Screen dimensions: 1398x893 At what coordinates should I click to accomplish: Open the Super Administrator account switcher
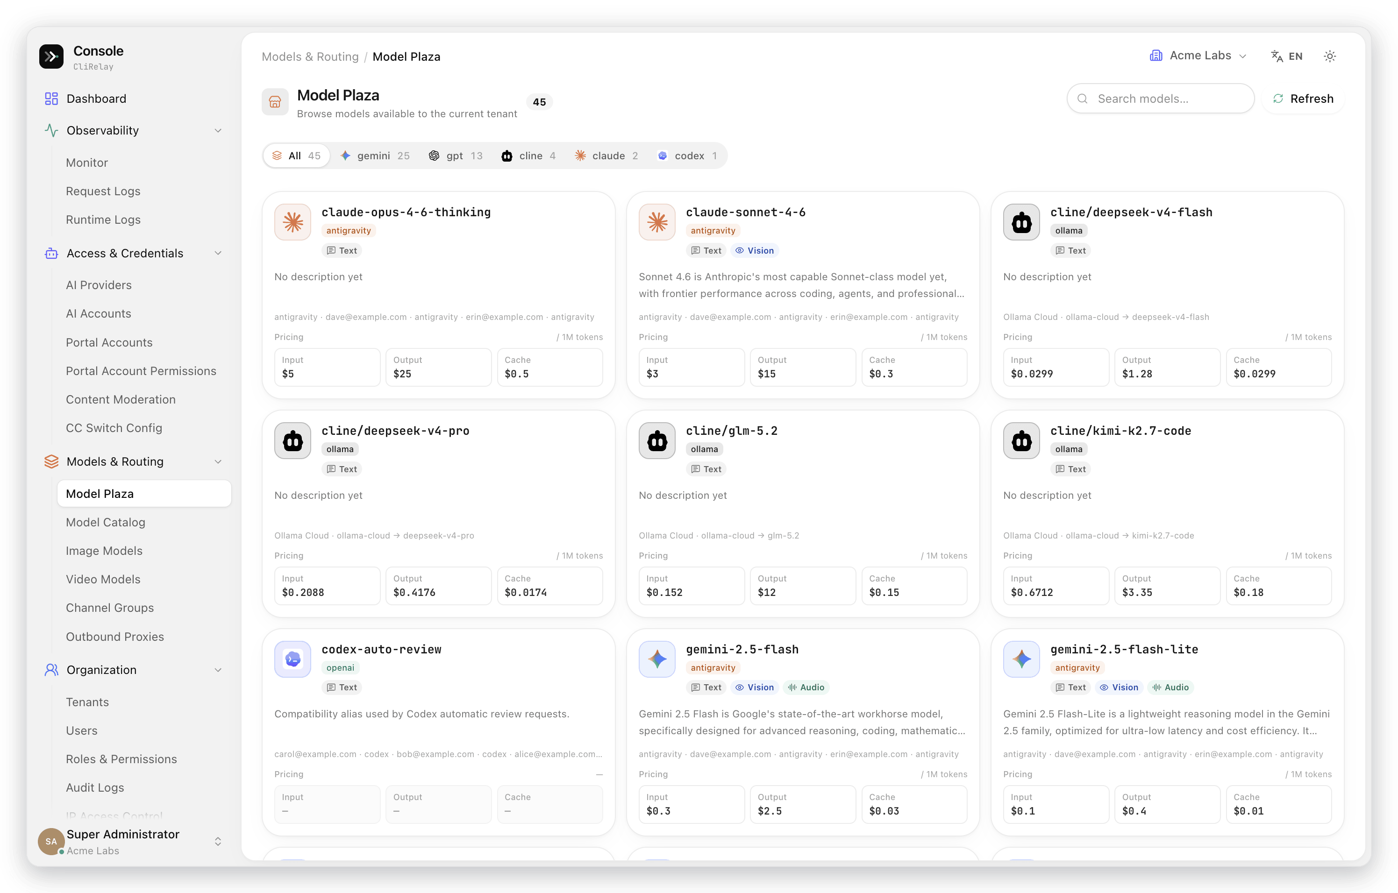218,842
